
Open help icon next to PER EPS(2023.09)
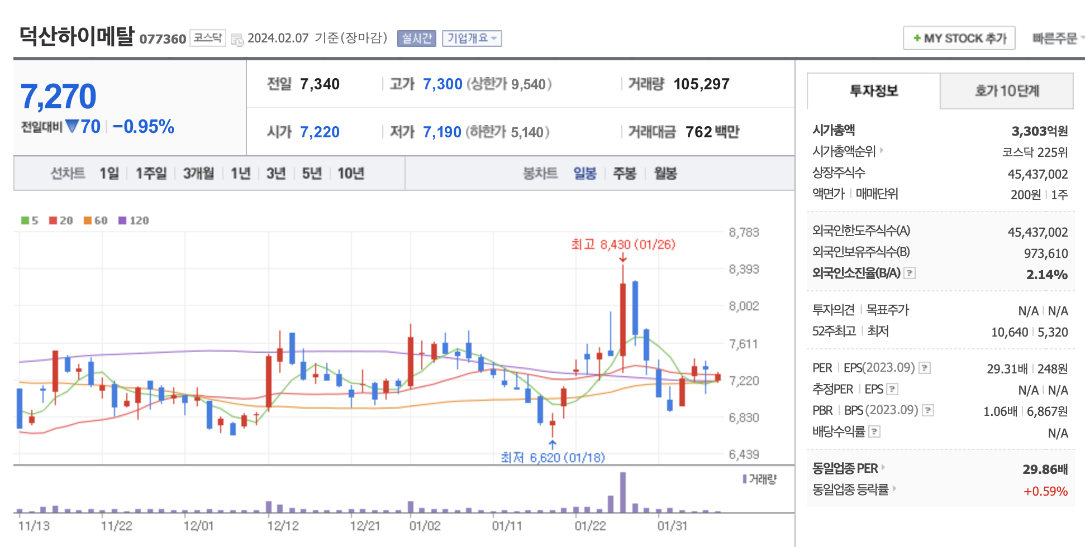(x=925, y=368)
